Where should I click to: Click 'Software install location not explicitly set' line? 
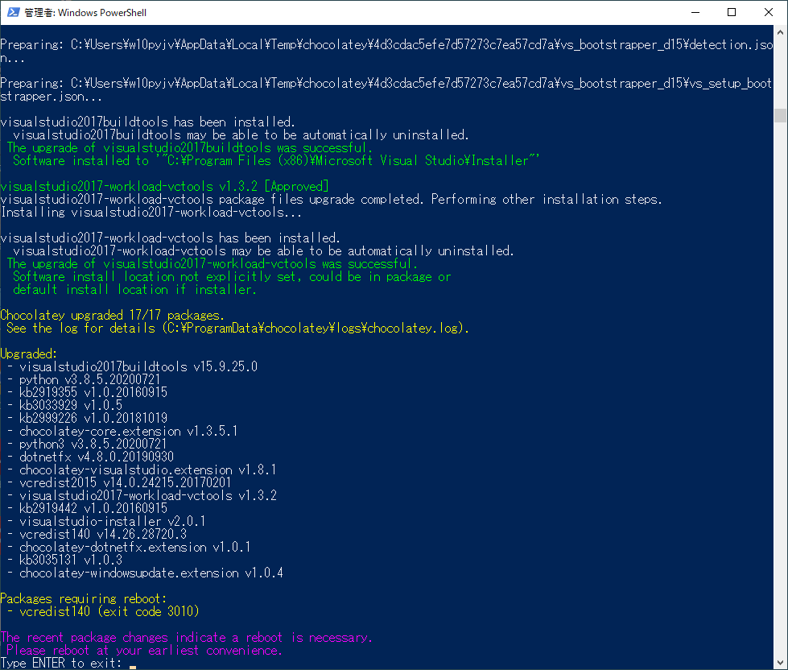click(232, 276)
